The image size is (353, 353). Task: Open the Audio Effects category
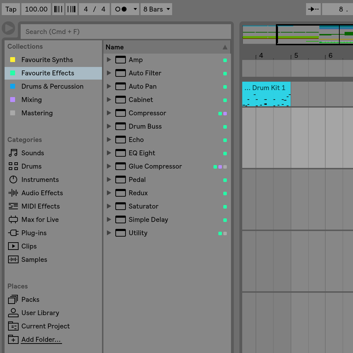tap(53, 193)
